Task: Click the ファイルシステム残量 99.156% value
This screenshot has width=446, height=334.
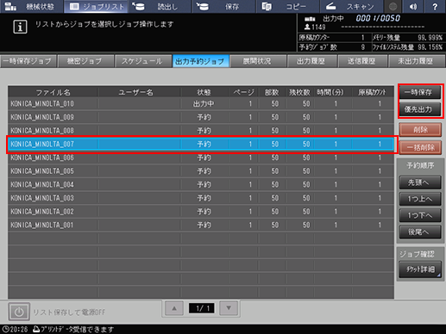Action: (430, 47)
